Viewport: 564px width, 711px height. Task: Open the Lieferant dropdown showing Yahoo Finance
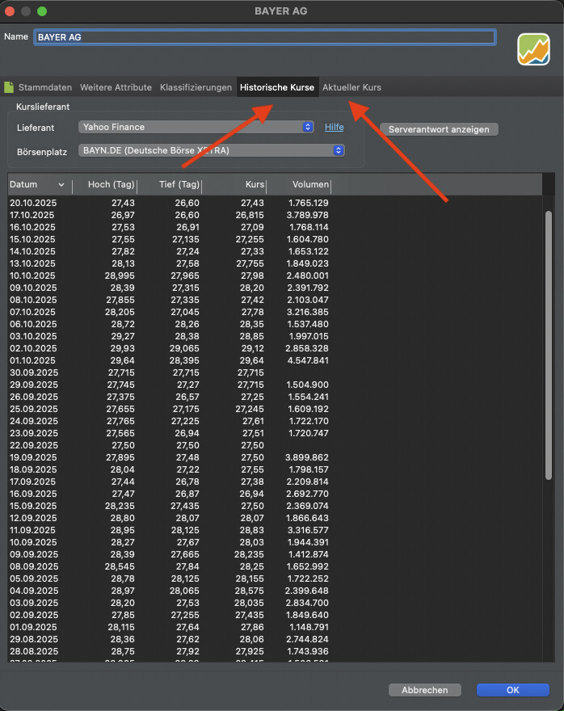(x=196, y=127)
